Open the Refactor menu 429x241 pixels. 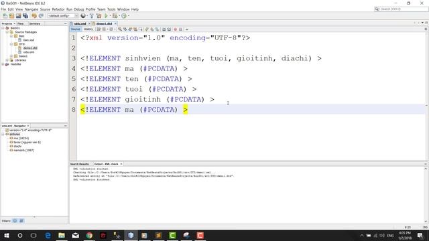58,9
